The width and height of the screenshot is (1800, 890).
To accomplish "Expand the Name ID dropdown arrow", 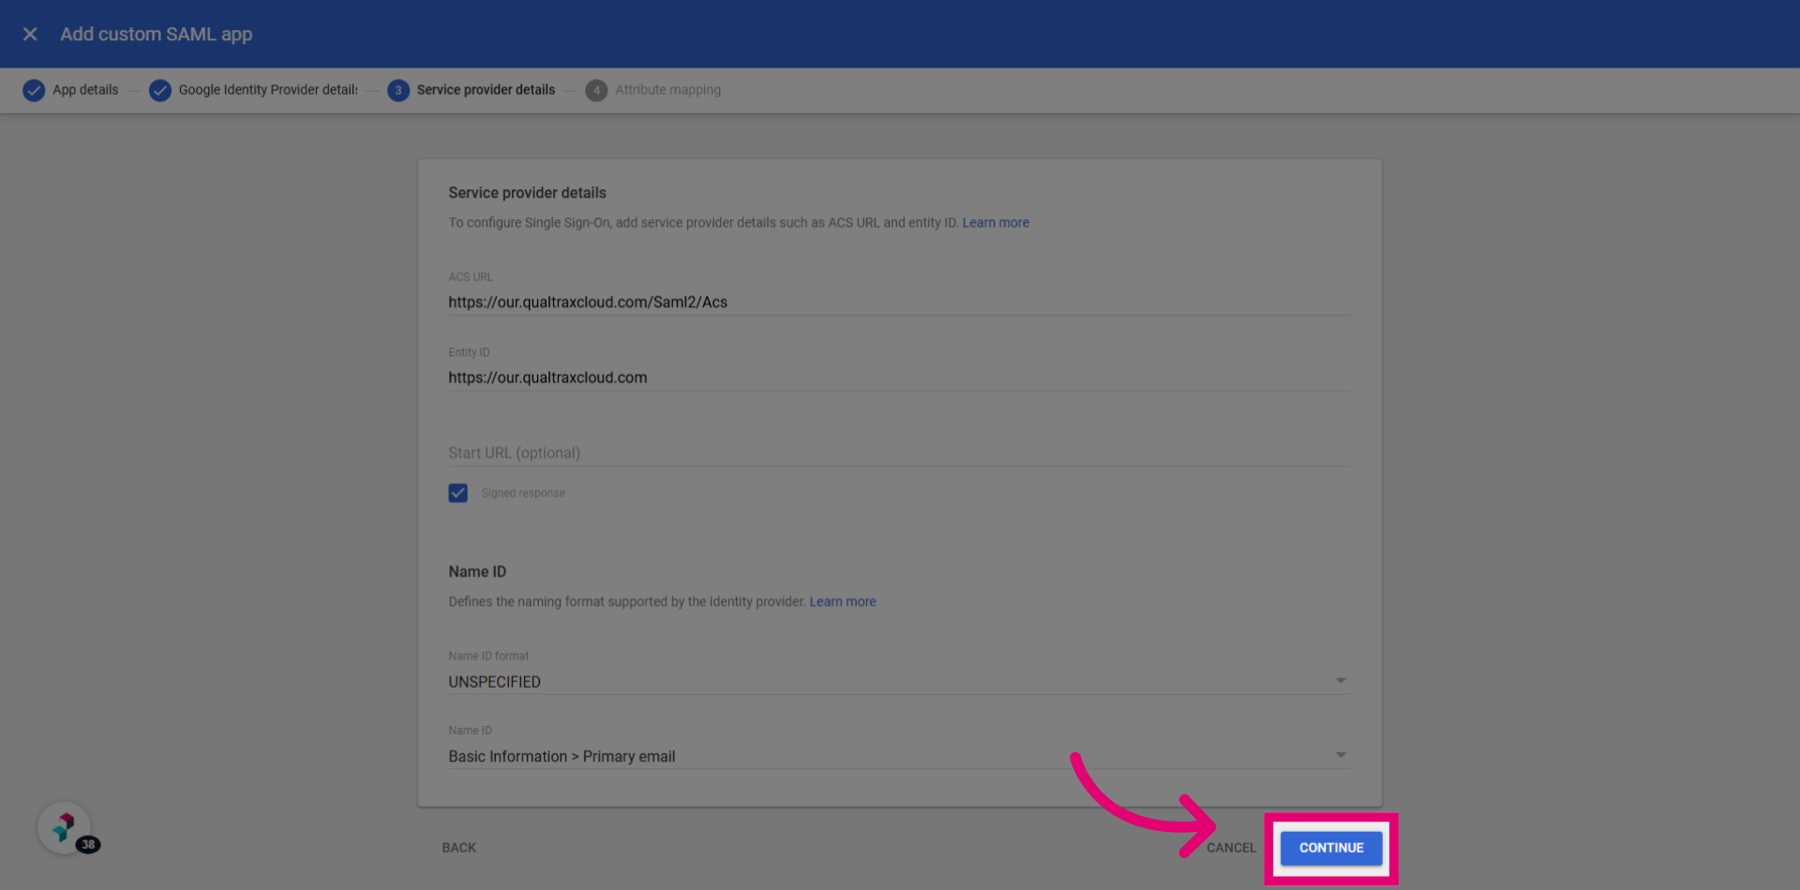I will [x=1341, y=755].
